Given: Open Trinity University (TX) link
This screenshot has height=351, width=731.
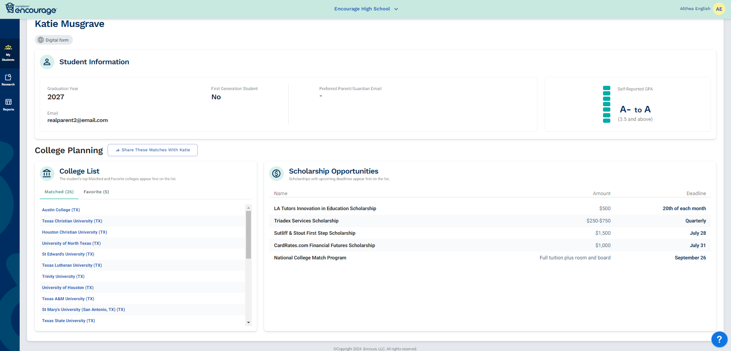Looking at the screenshot, I should pyautogui.click(x=63, y=277).
